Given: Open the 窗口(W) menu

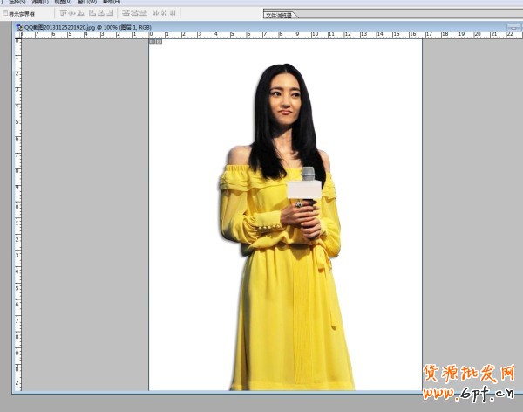Looking at the screenshot, I should (x=87, y=3).
